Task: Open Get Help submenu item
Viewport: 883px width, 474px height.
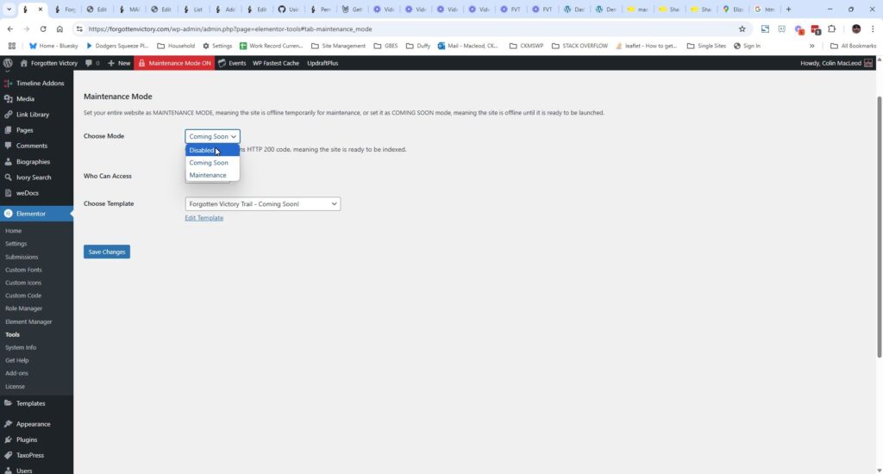Action: click(x=17, y=360)
